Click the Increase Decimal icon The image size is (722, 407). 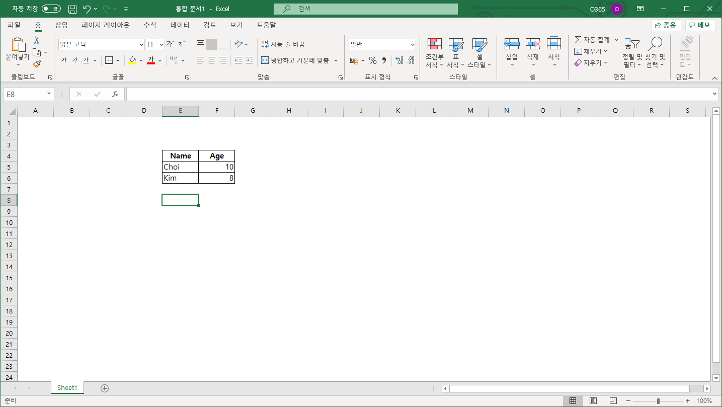399,61
